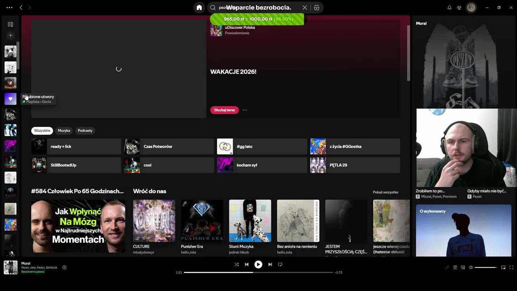Open the user profile avatar menu
The width and height of the screenshot is (517, 291).
(471, 8)
